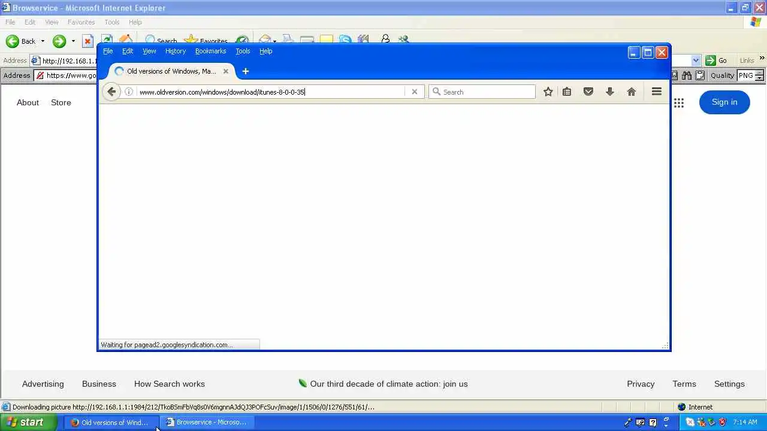Open the Firefox hamburger menu
The height and width of the screenshot is (431, 767).
point(657,92)
